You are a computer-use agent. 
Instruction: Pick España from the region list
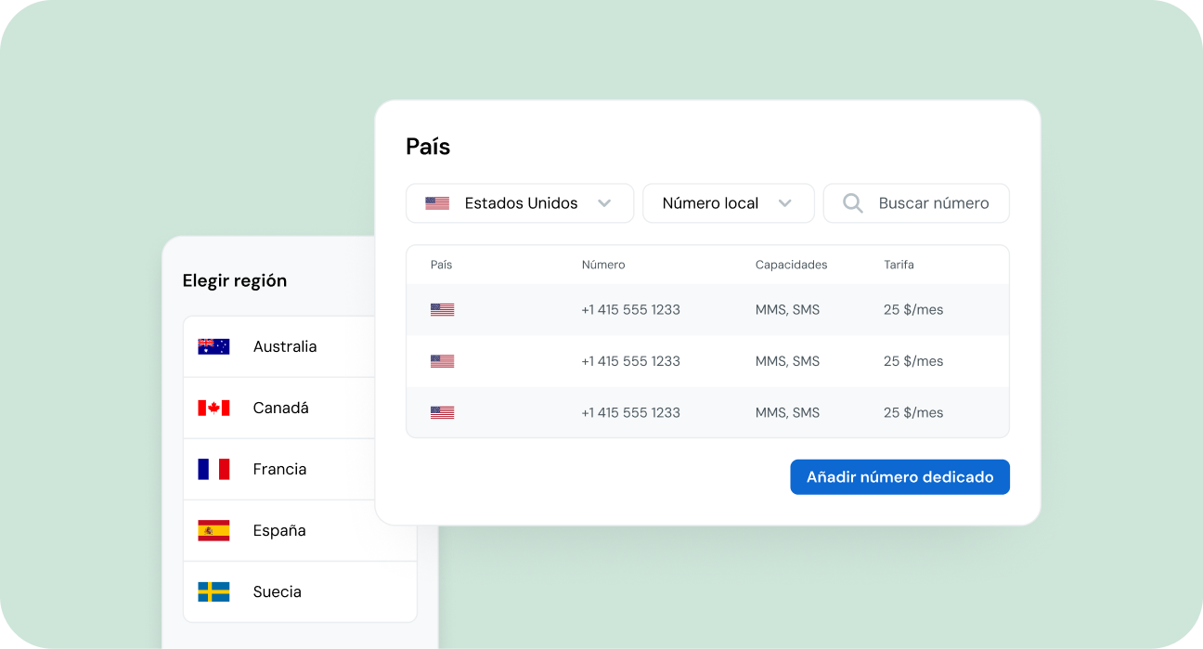point(278,530)
